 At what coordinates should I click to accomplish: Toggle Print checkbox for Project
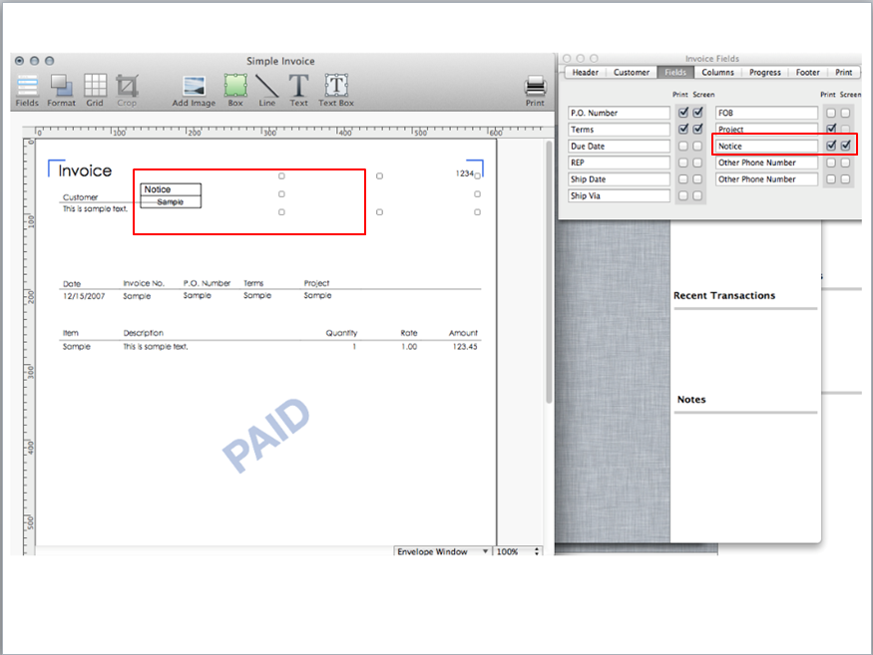tap(831, 129)
